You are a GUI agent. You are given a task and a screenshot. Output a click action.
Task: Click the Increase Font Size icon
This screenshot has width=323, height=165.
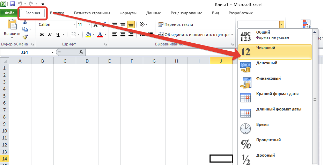[x=95, y=25]
